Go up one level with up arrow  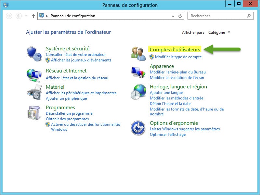(33, 16)
